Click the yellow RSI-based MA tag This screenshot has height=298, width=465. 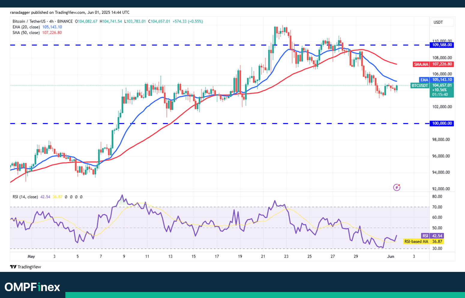tap(416, 242)
